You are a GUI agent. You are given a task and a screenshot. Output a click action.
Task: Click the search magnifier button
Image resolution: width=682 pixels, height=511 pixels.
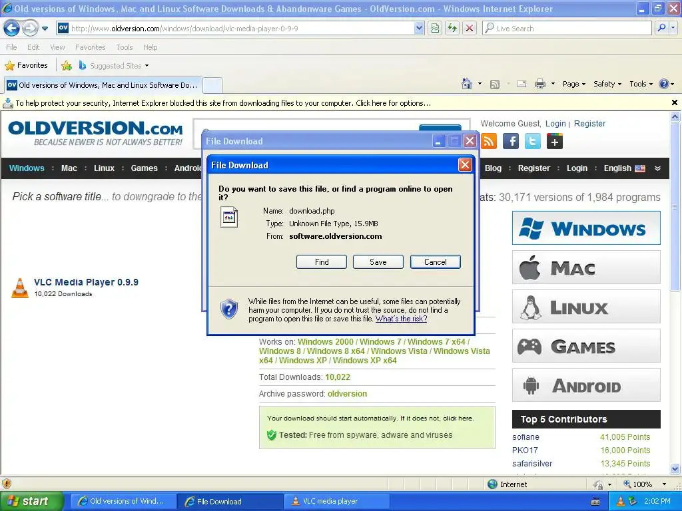tap(661, 29)
